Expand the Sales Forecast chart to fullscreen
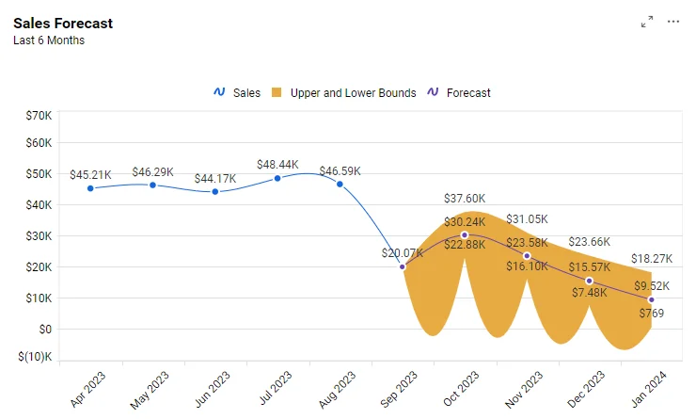Image resolution: width=696 pixels, height=419 pixels. click(647, 22)
